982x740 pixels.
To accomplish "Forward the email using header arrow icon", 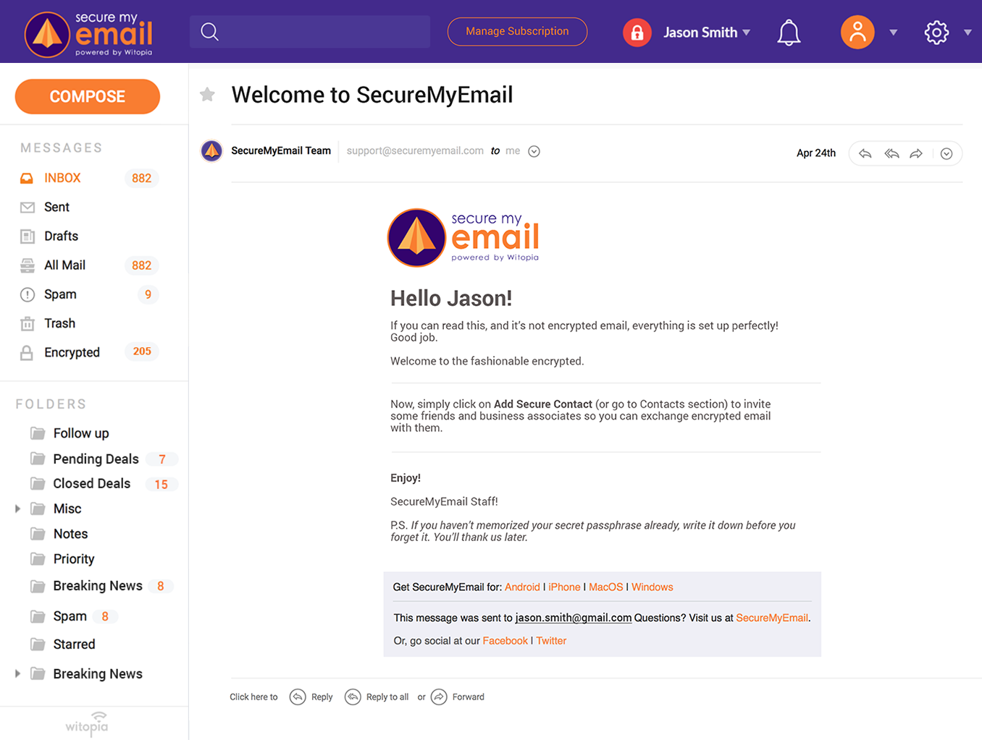I will (x=916, y=153).
